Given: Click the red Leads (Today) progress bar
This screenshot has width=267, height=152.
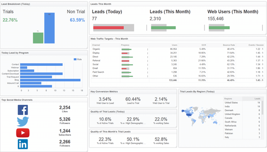Looking at the screenshot, I should [108, 28].
